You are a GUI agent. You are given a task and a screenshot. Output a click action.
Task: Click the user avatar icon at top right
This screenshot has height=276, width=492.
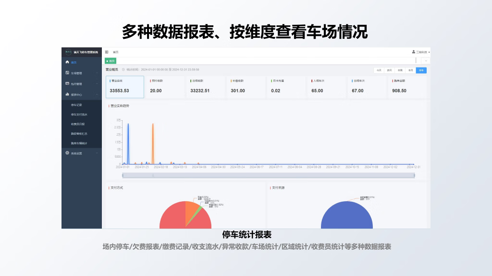pos(413,52)
